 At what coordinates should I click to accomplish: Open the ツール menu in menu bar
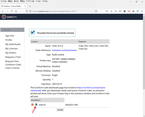pyautogui.click(x=38, y=1)
